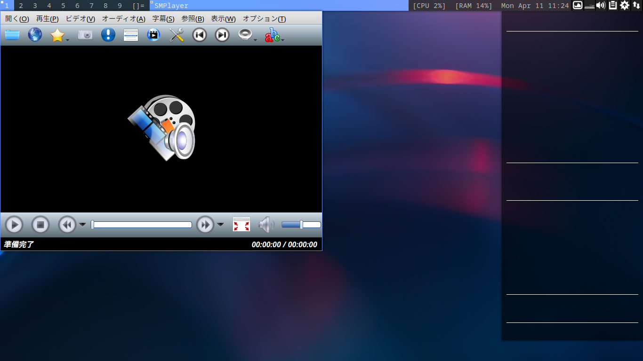Toggle fullscreen with the red arrows icon

[x=241, y=225]
